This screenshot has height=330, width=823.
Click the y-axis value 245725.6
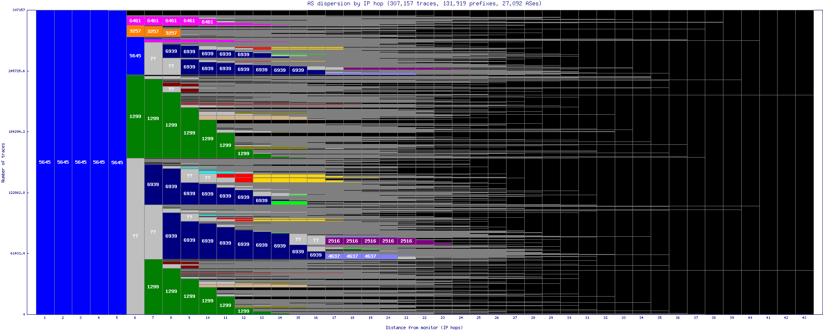[x=17, y=71]
